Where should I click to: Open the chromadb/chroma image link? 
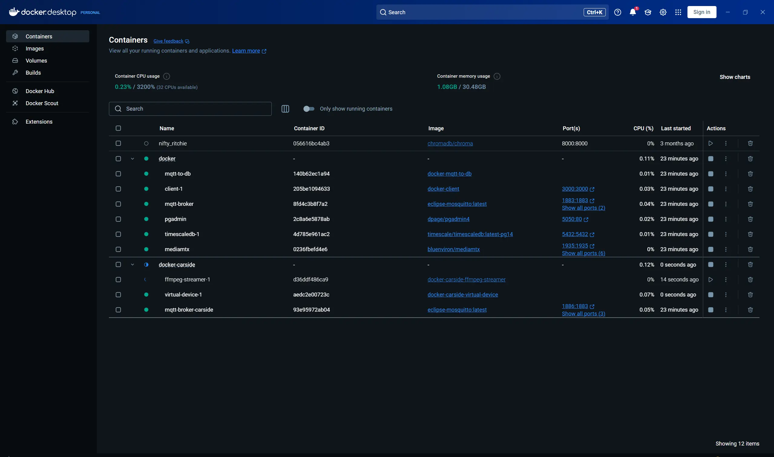(x=450, y=144)
